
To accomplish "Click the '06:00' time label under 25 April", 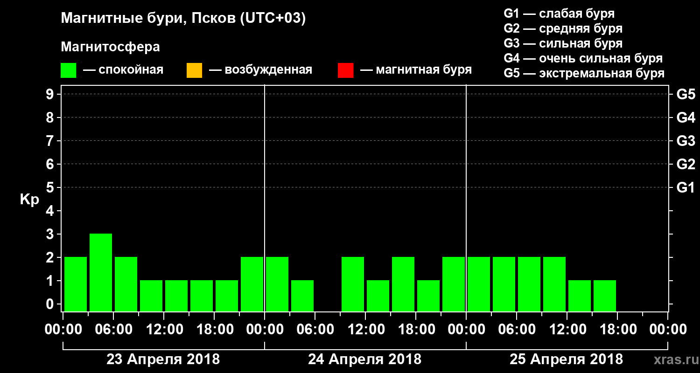I will tap(517, 330).
